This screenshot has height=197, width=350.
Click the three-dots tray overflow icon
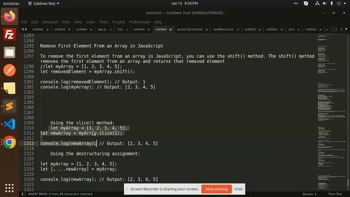(x=295, y=3)
